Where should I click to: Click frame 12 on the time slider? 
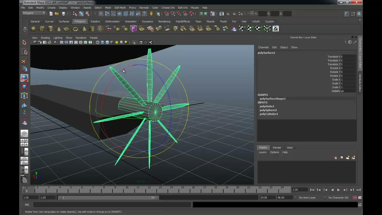coord(149,189)
